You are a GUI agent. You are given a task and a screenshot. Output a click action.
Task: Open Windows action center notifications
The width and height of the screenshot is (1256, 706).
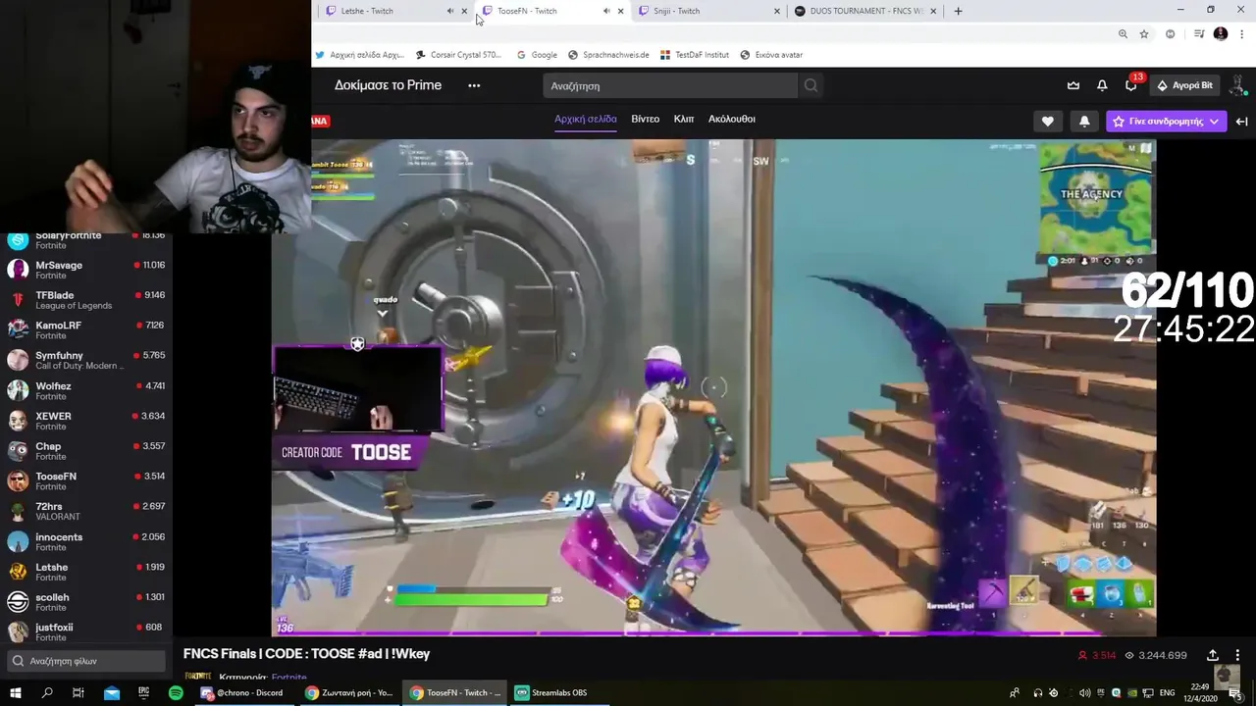(1235, 693)
